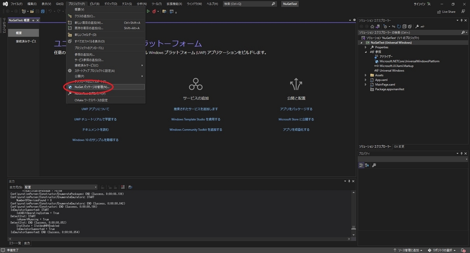Open Pending Changes Filter dropdown arrow
This screenshot has width=470, height=253.
390,27
